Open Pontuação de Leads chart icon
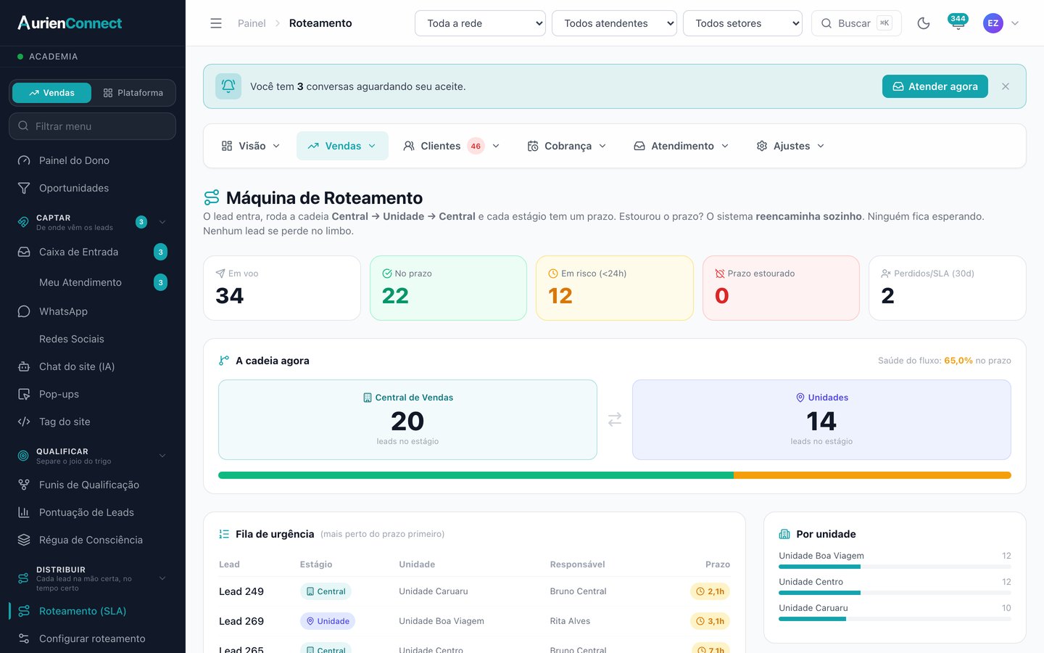The height and width of the screenshot is (653, 1044). [24, 512]
